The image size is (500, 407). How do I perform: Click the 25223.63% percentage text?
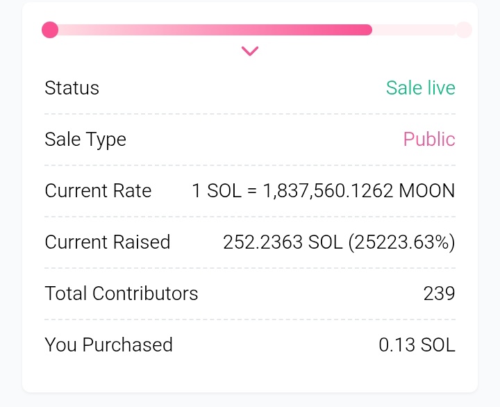coord(401,242)
